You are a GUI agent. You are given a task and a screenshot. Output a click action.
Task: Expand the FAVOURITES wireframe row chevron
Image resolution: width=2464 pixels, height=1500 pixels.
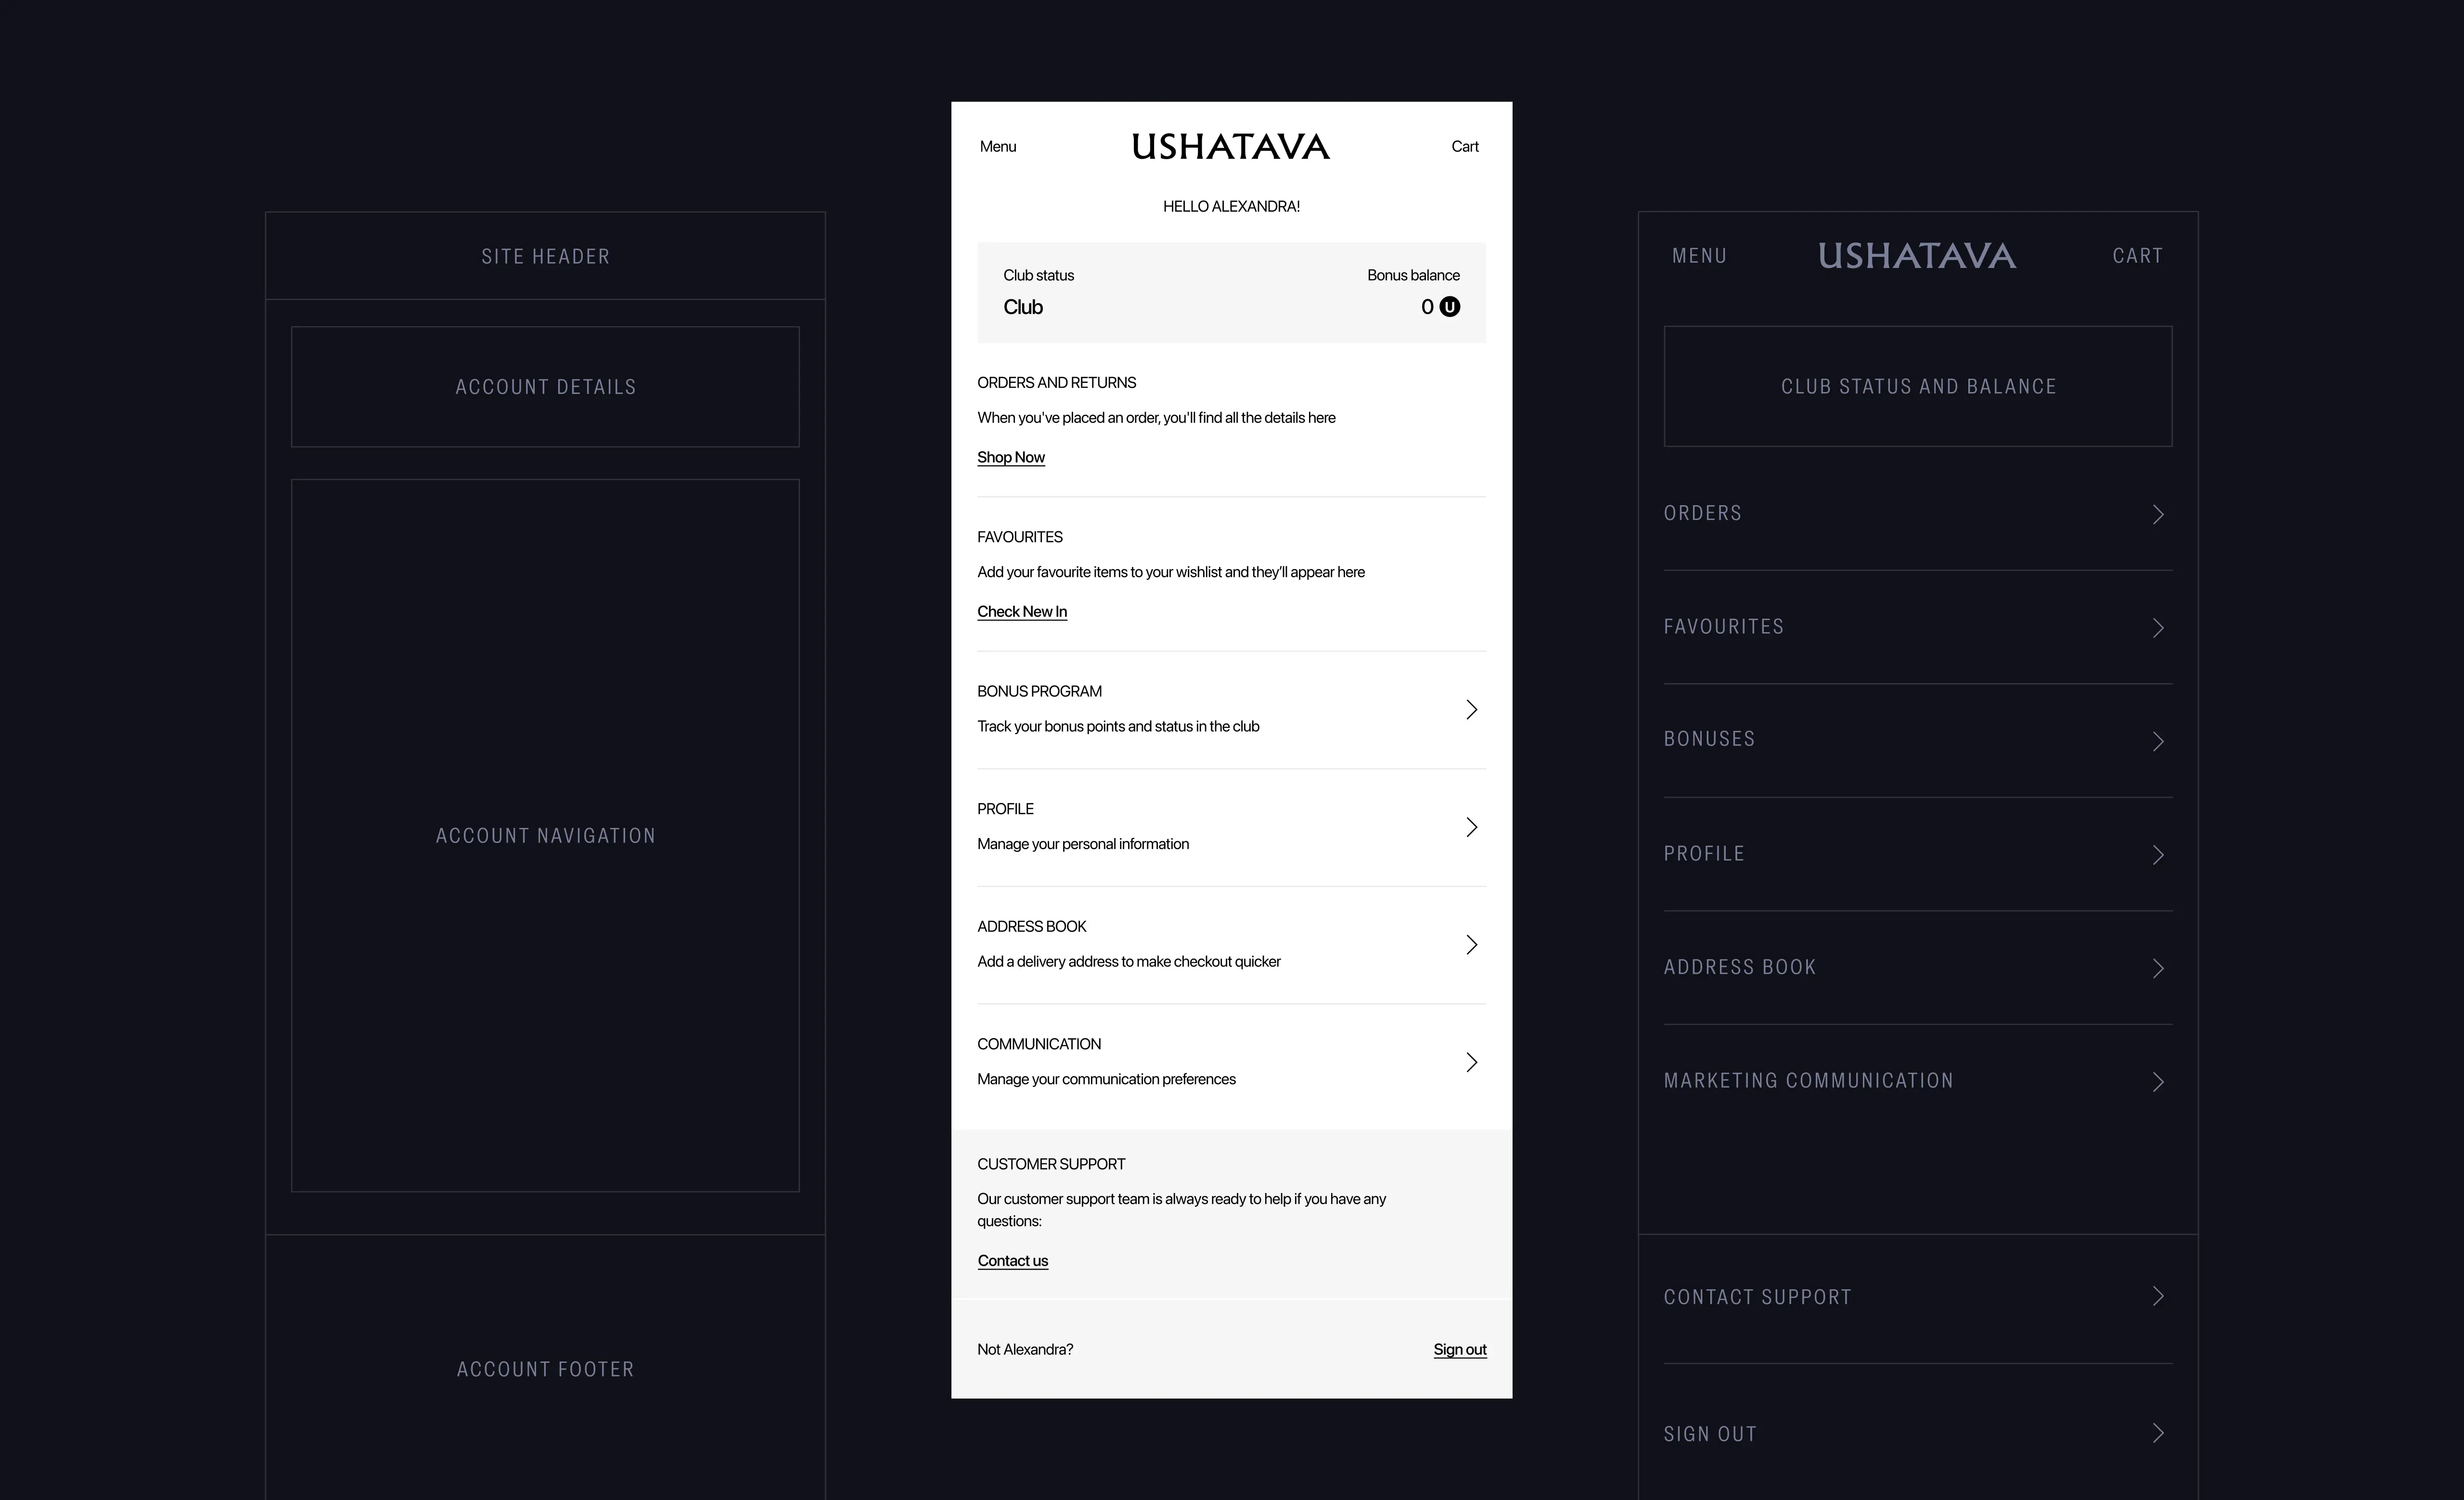(x=2158, y=628)
